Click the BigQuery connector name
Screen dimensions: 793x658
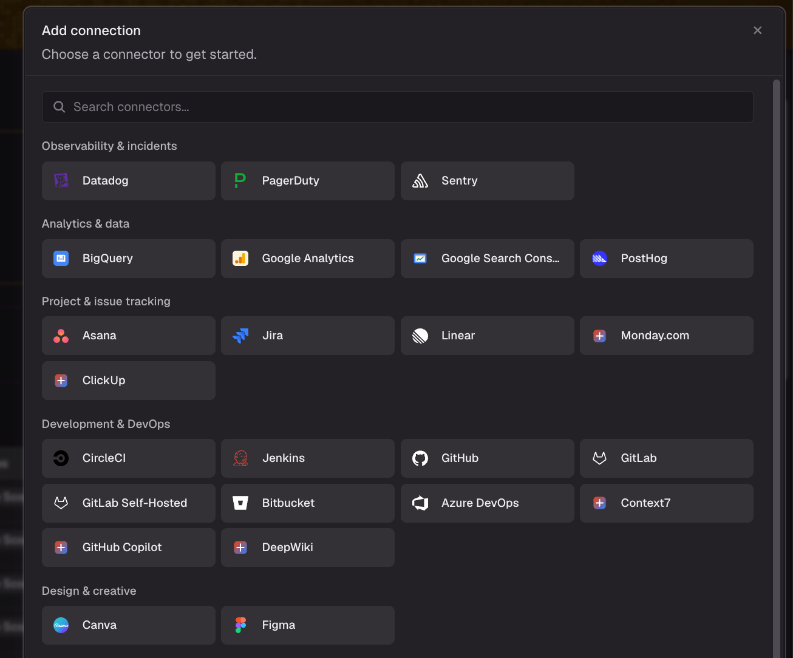pyautogui.click(x=107, y=259)
